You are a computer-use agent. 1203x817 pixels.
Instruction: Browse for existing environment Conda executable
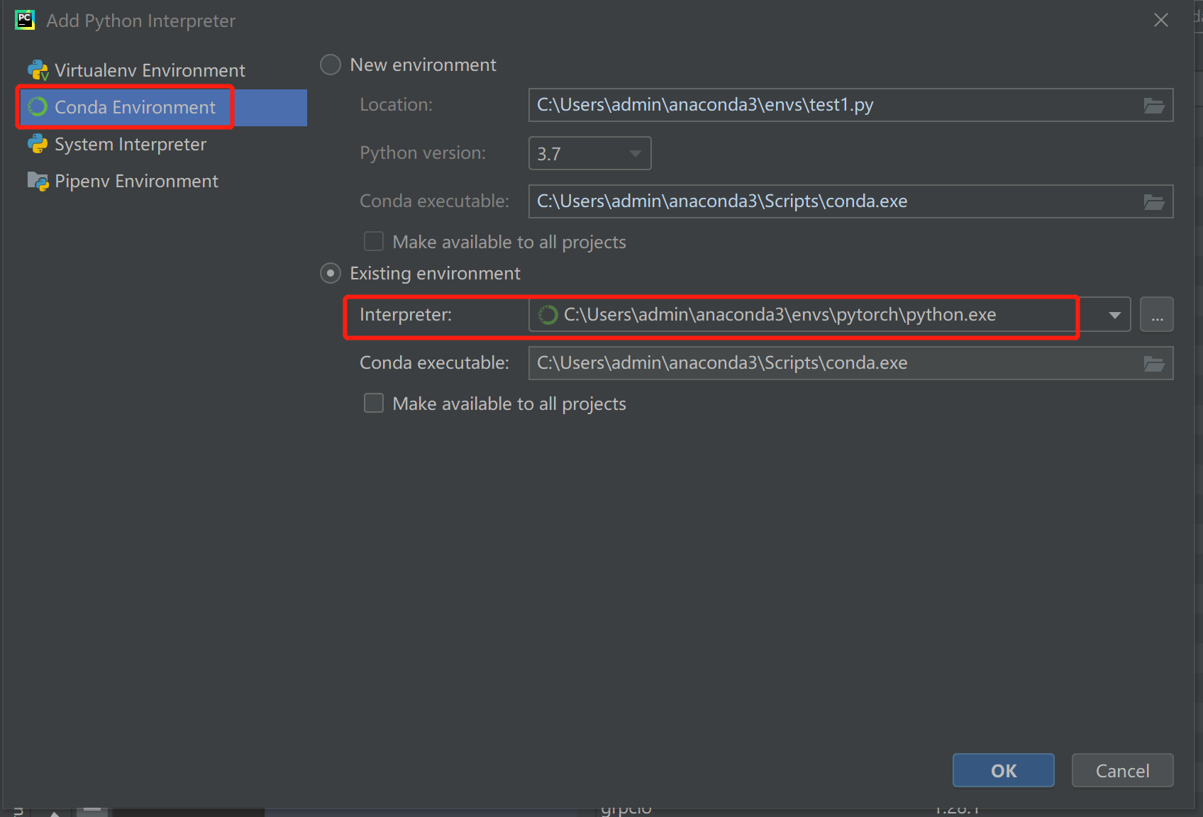[1154, 364]
